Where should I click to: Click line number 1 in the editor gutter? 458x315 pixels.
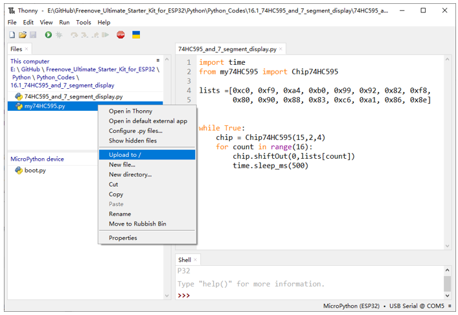(189, 62)
